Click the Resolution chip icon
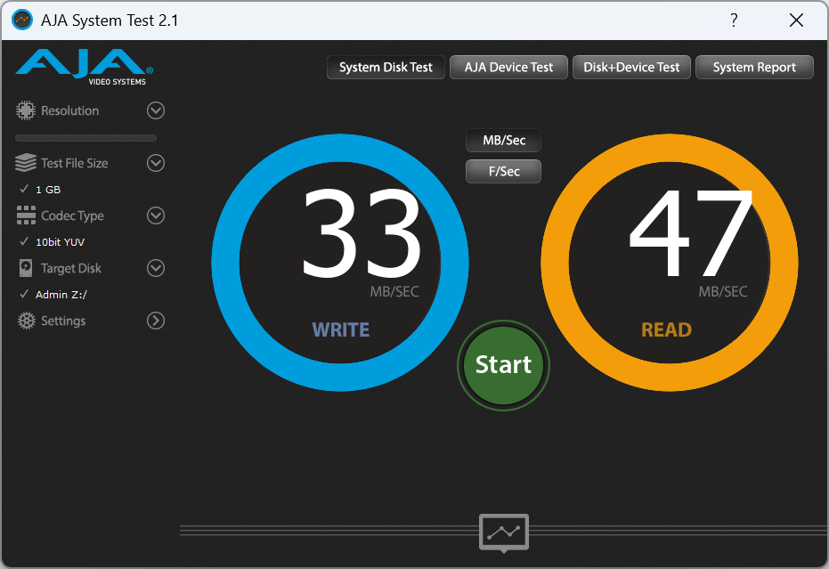This screenshot has height=569, width=829. (x=25, y=110)
